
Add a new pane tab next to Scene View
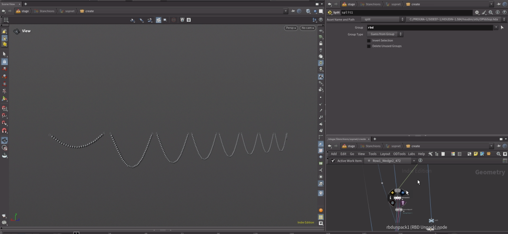click(x=26, y=4)
